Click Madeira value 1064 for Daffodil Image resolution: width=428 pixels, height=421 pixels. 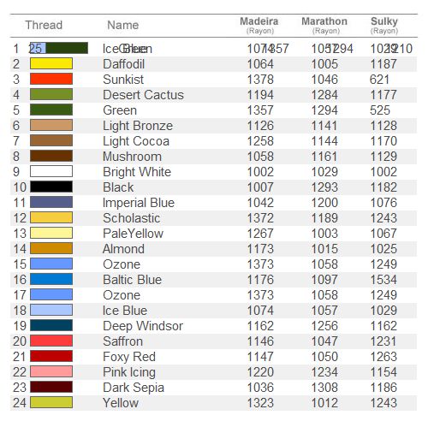coord(260,64)
